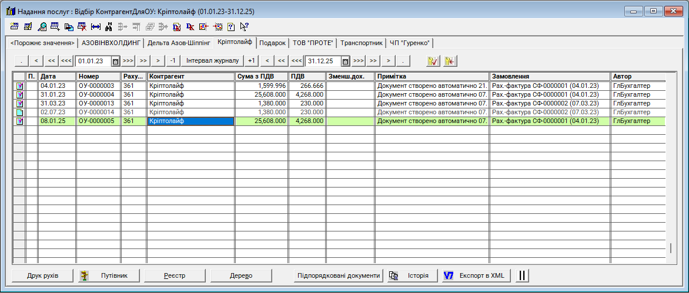The image size is (689, 293).
Task: Click the Путівник button
Action: 109,275
